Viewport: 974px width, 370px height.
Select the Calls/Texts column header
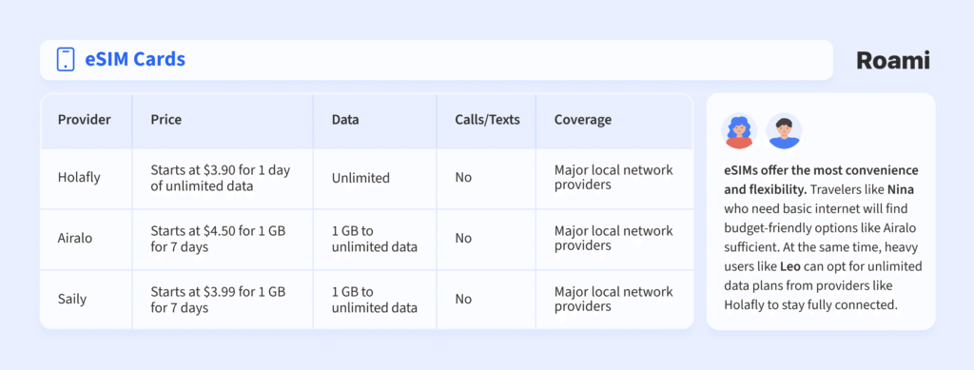pos(487,120)
